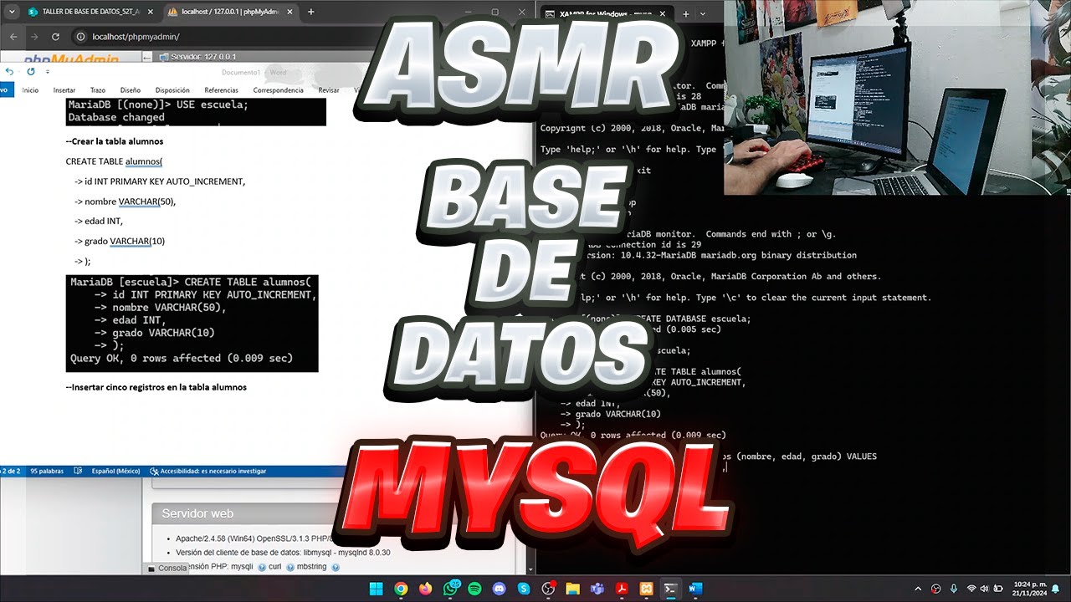
Task: Open Word's Diseño ribbon tab
Action: point(131,89)
